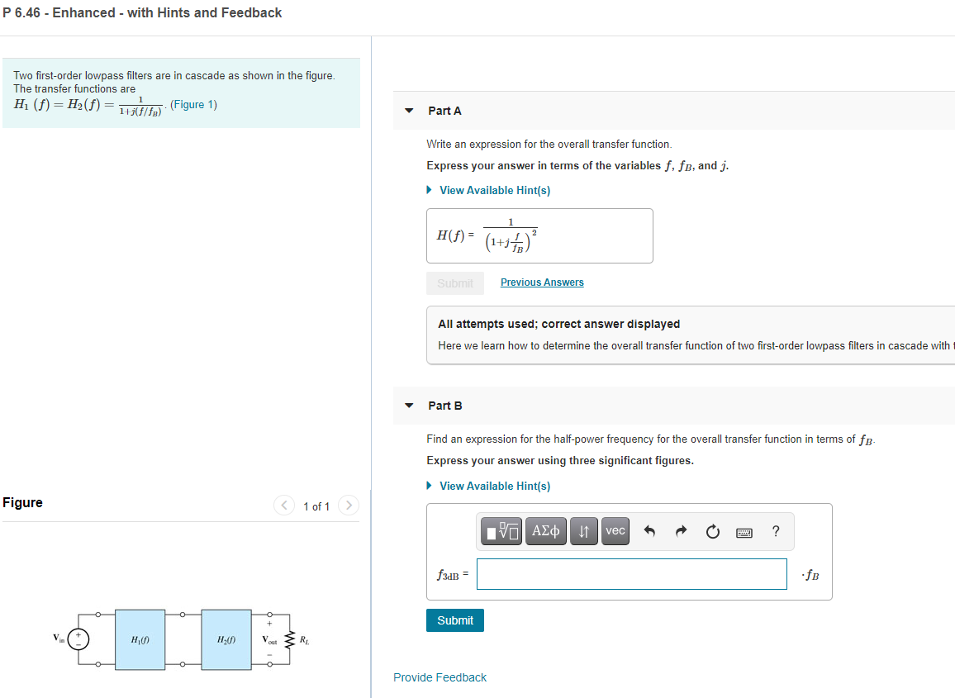Collapse the Part B section

410,405
